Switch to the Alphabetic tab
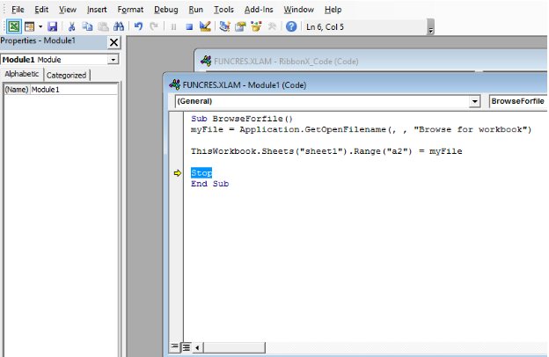This screenshot has width=549, height=357. pos(21,74)
